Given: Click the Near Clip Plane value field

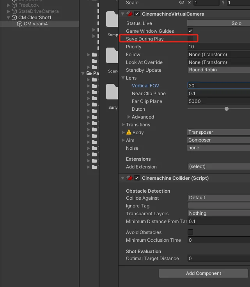Looking at the screenshot, I should pyautogui.click(x=219, y=94).
